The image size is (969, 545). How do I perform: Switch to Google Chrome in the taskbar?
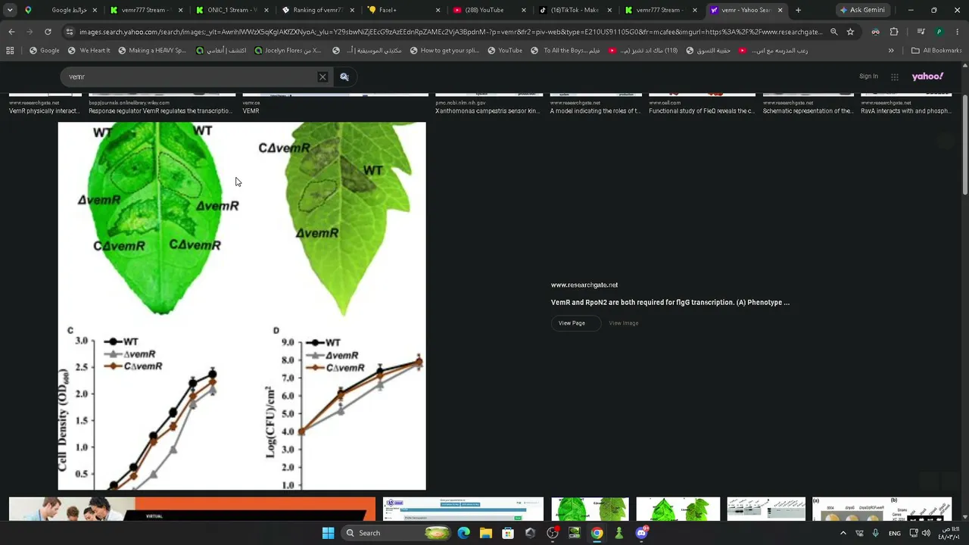tap(597, 533)
